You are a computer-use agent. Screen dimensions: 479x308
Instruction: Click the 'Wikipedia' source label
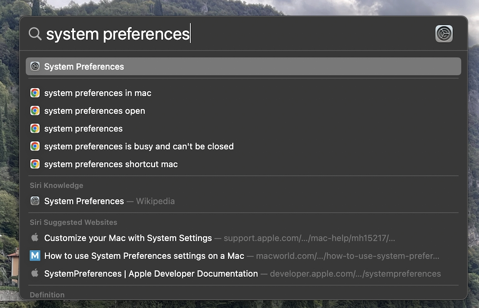pos(155,201)
